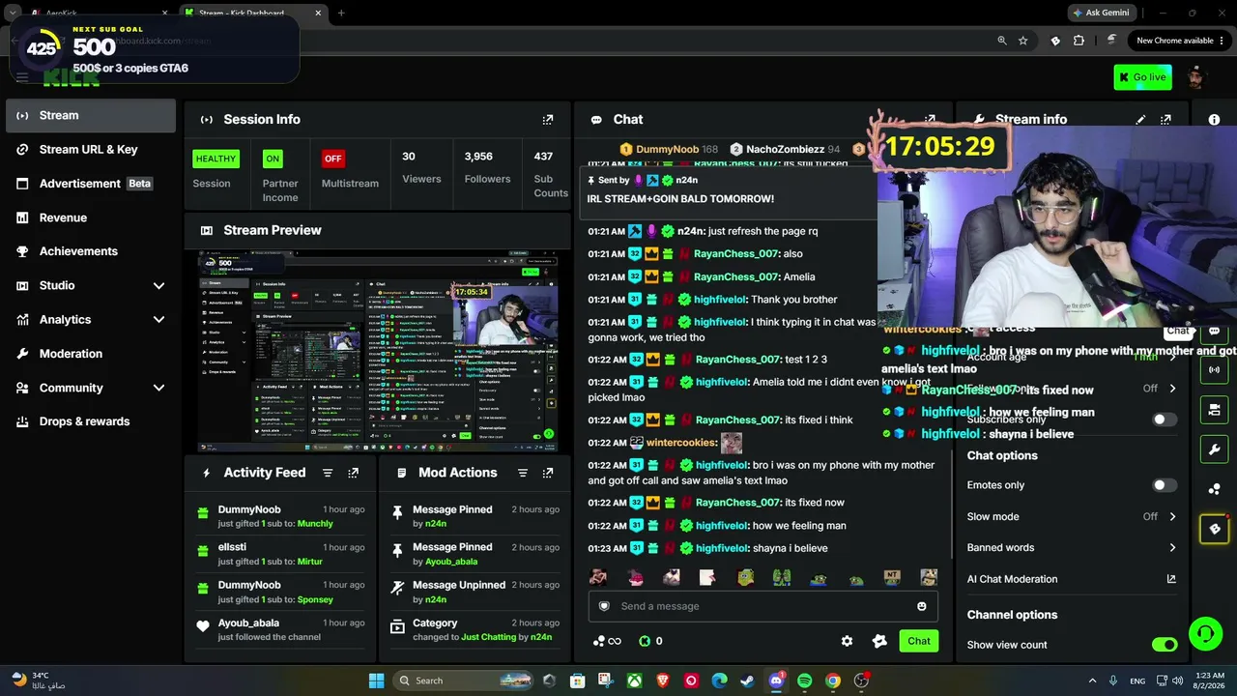This screenshot has width=1237, height=696.
Task: Switch to the AeroKick browser tab
Action: [97, 13]
